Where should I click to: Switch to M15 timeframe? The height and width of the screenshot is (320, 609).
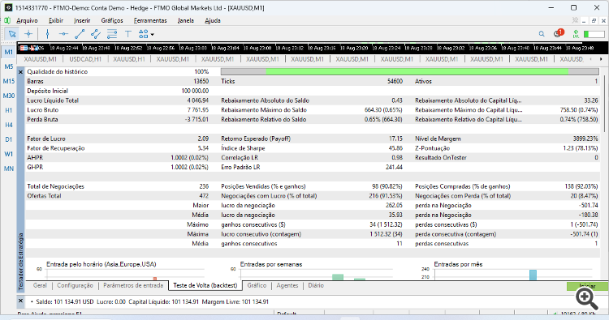tap(9, 81)
